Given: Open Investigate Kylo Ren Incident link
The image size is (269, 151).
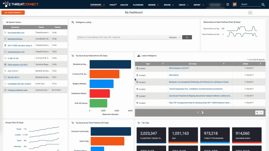Looking at the screenshot, I should coord(19,84).
